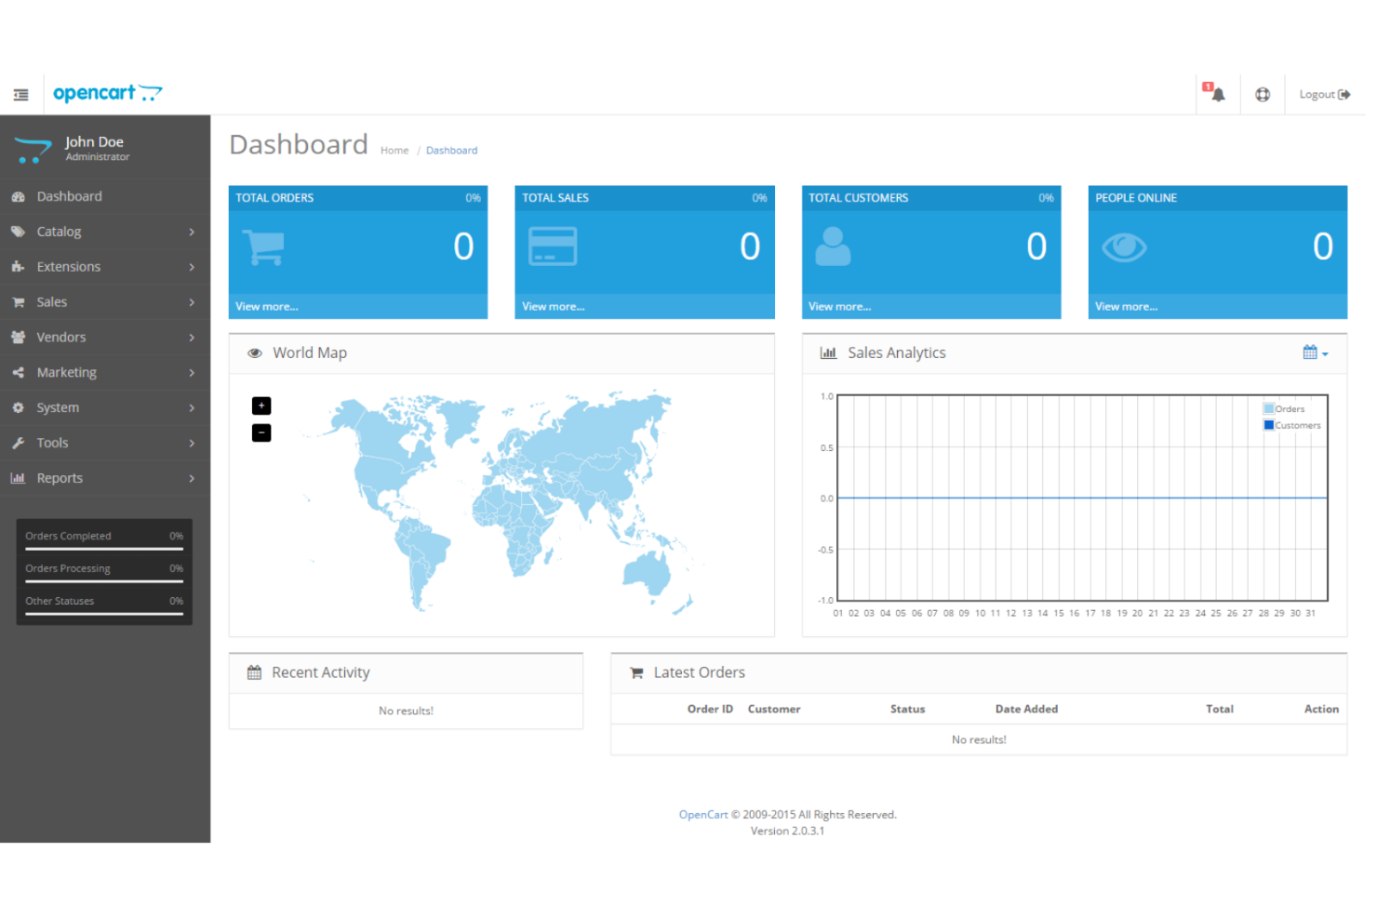Click the zoom-in button on the World Map
Viewport: 1377px width, 918px height.
tap(261, 406)
